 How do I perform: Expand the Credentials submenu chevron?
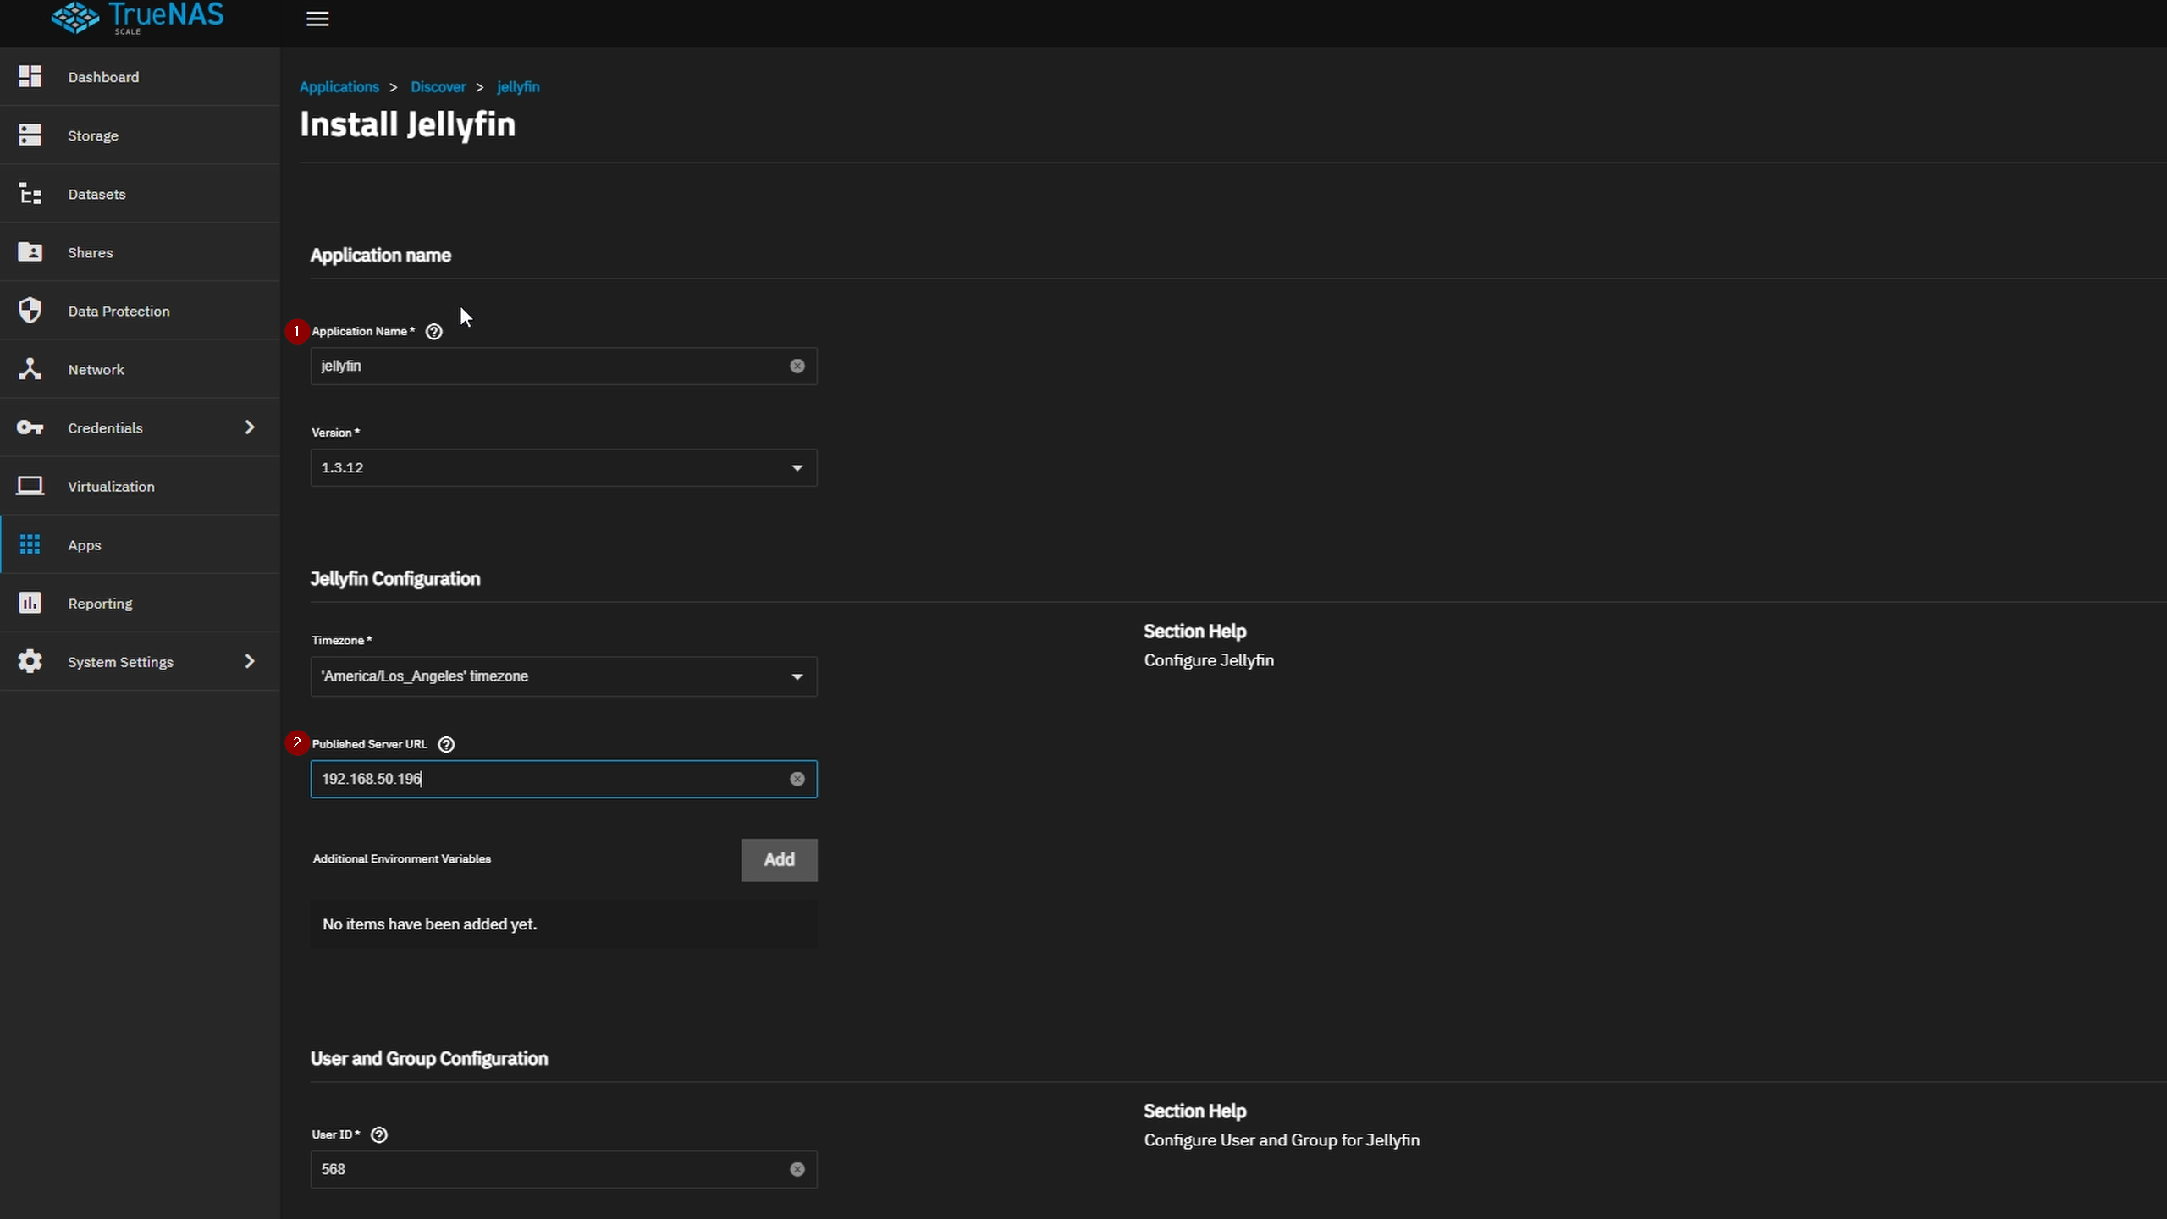[x=250, y=427]
